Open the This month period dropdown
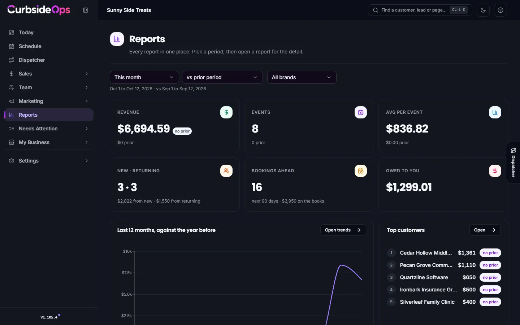This screenshot has width=520, height=325. click(x=144, y=77)
